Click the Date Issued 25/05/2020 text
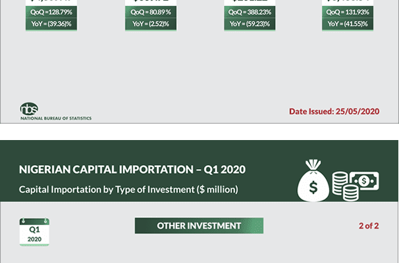 (334, 111)
